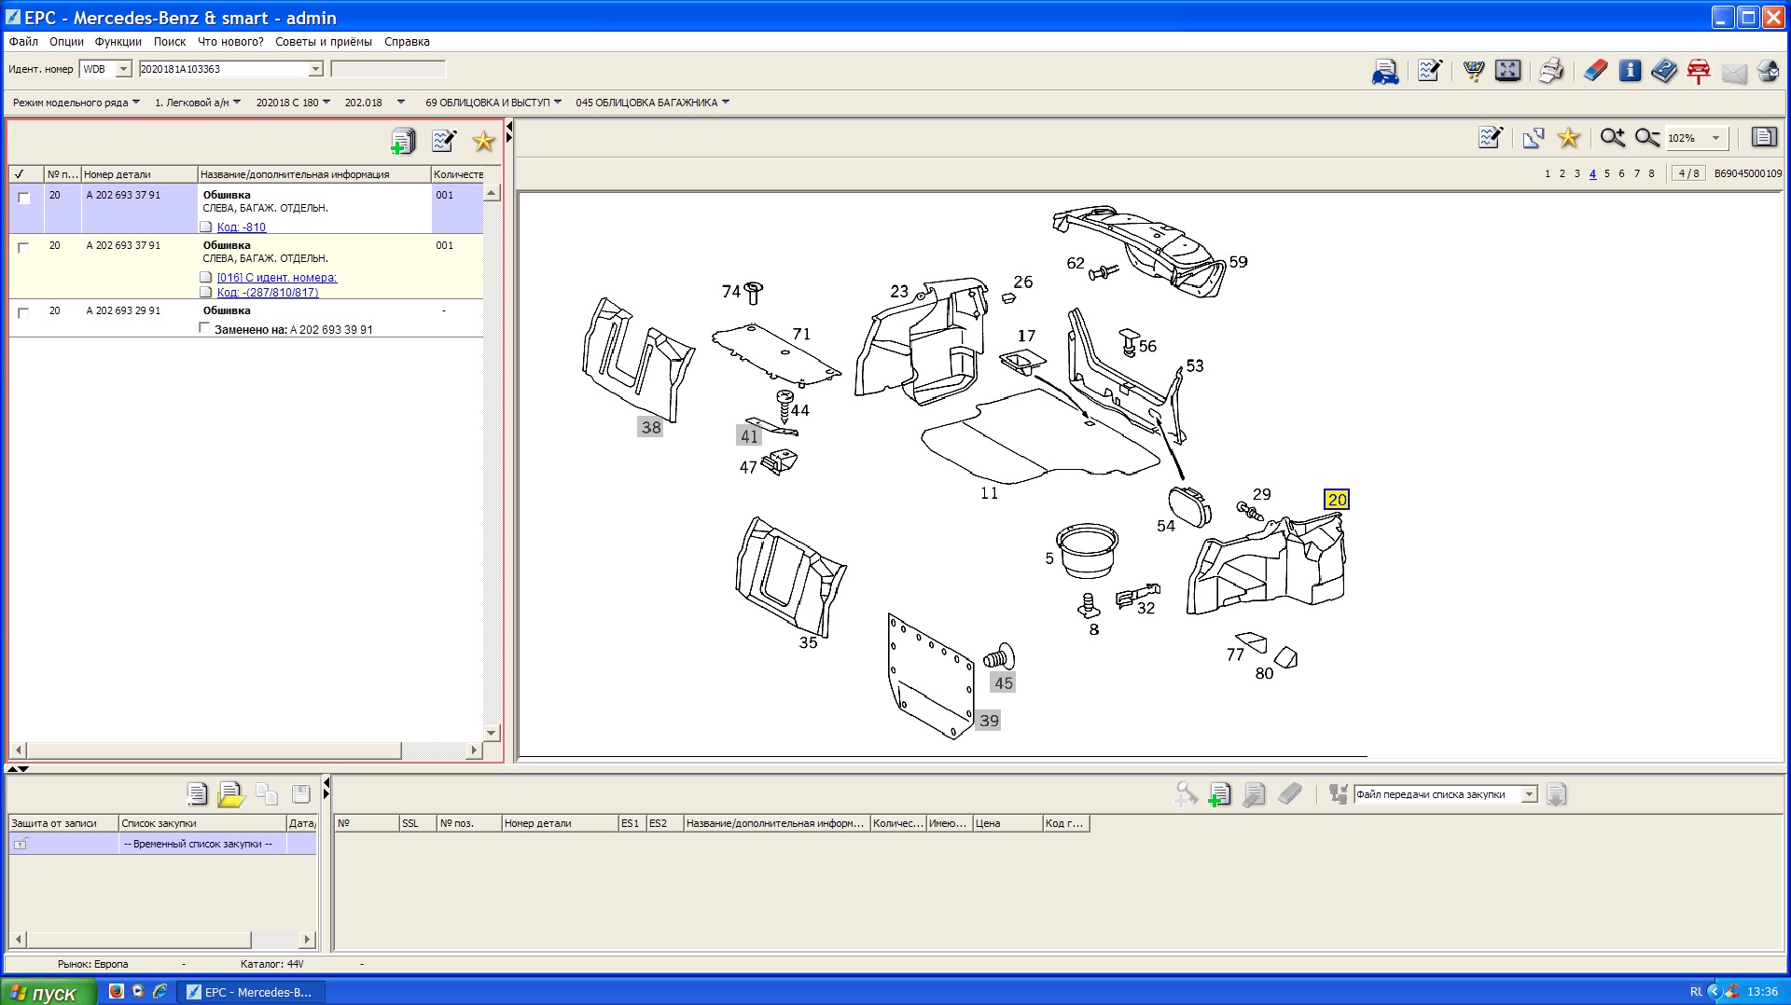Image resolution: width=1791 pixels, height=1005 pixels.
Task: Expand '045 ОБЛИЦОВКА БАГАЖНИКА' subgroup dropdown
Action: tap(726, 103)
